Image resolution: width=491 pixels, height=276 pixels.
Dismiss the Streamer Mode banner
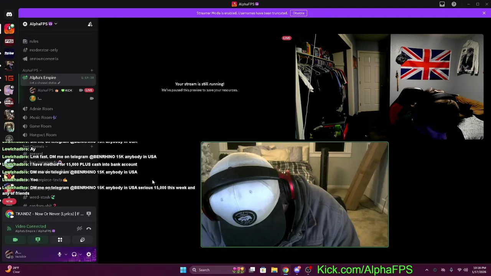tap(484, 13)
